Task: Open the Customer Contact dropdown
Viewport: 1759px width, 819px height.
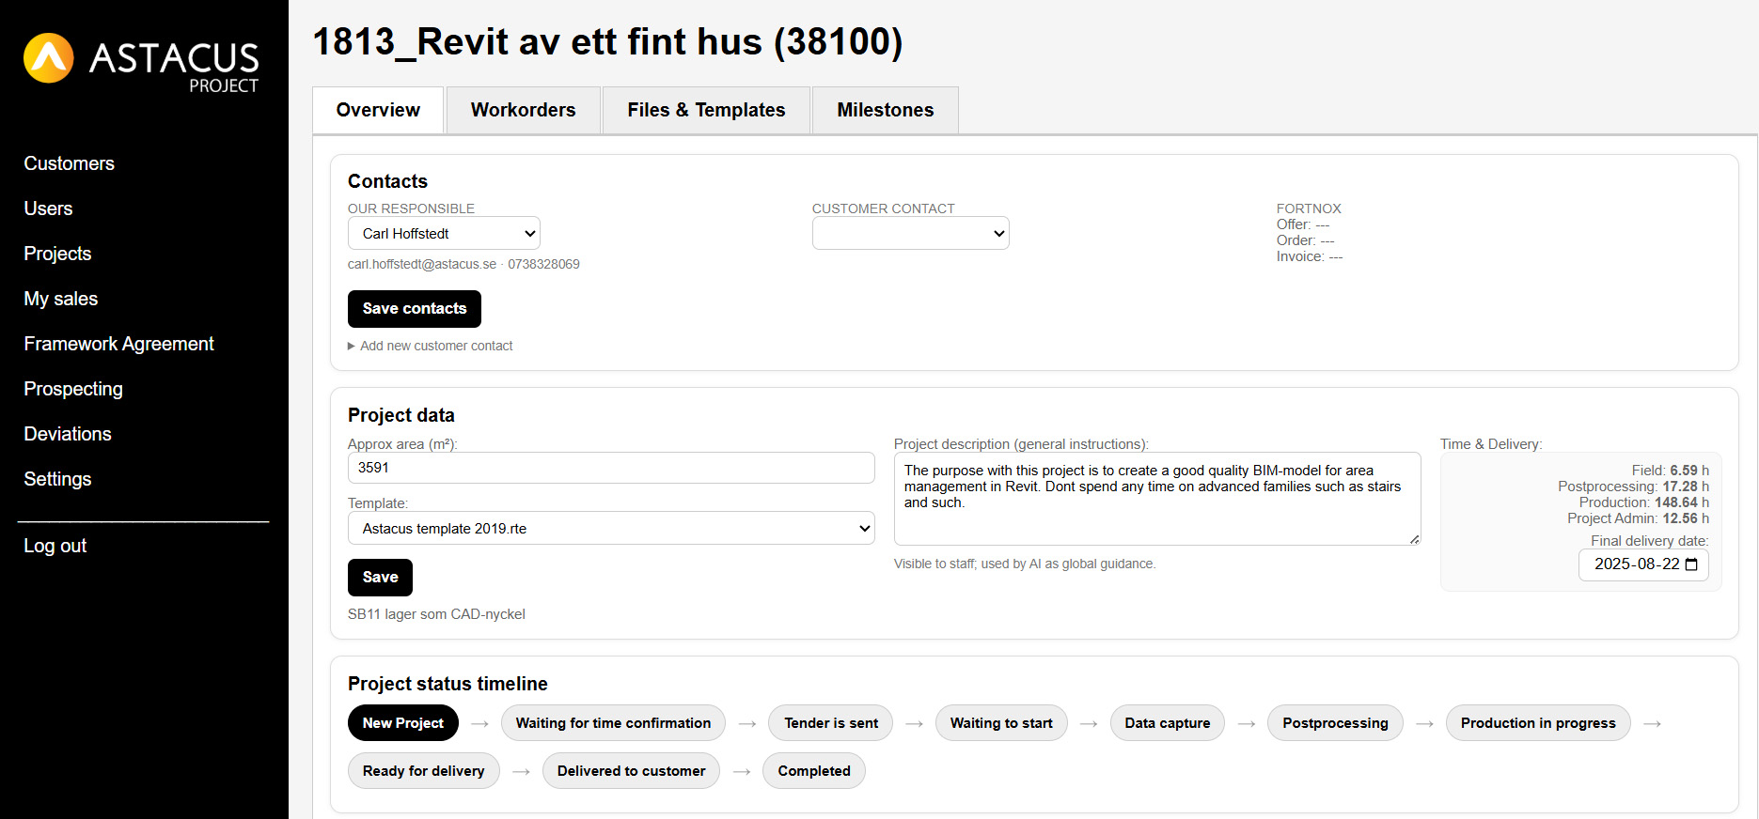Action: click(x=910, y=234)
